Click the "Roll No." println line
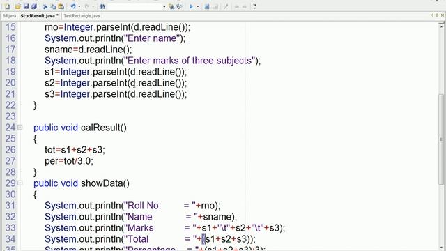This screenshot has height=251, width=446. click(x=132, y=206)
